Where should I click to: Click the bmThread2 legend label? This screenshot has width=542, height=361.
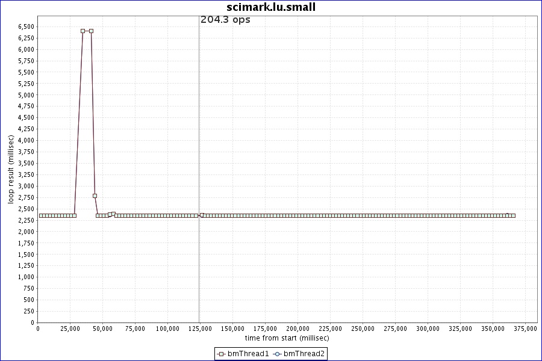point(304,354)
